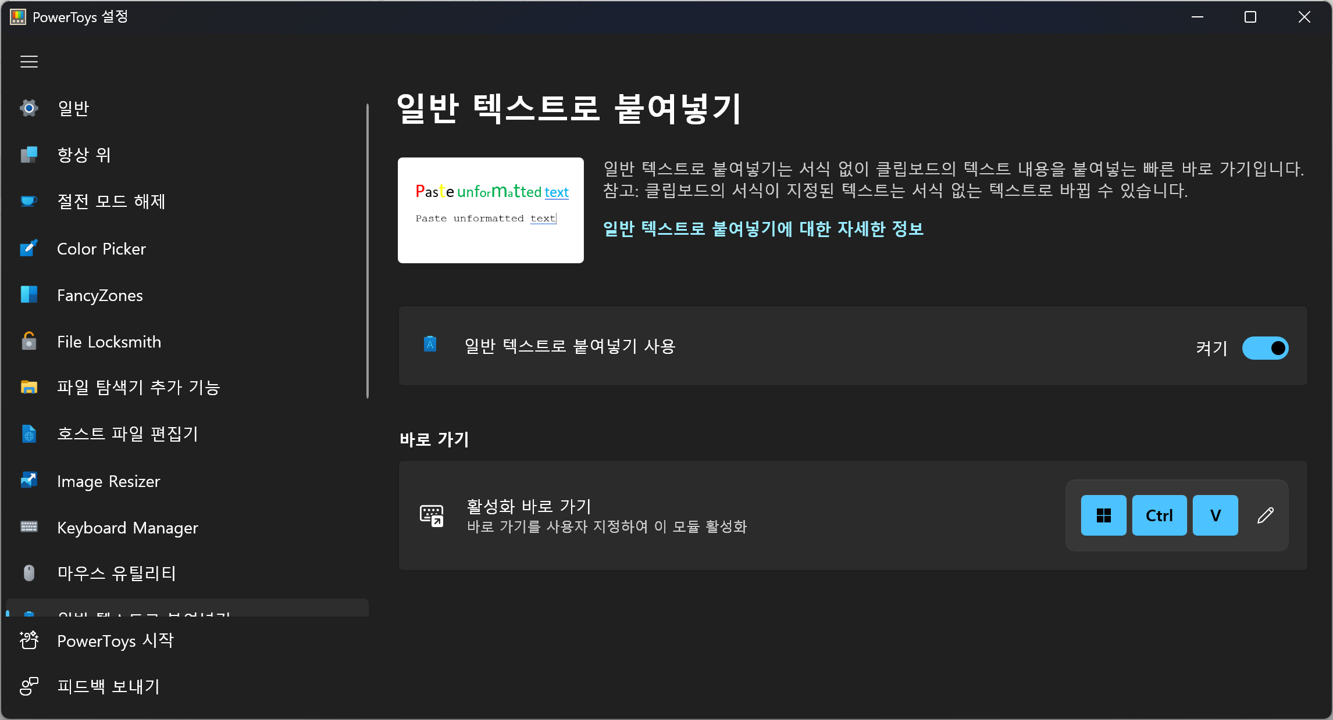The height and width of the screenshot is (720, 1333).
Task: Toggle 일반 텍스트로 붙여넣기 사용 switch
Action: pyautogui.click(x=1265, y=348)
